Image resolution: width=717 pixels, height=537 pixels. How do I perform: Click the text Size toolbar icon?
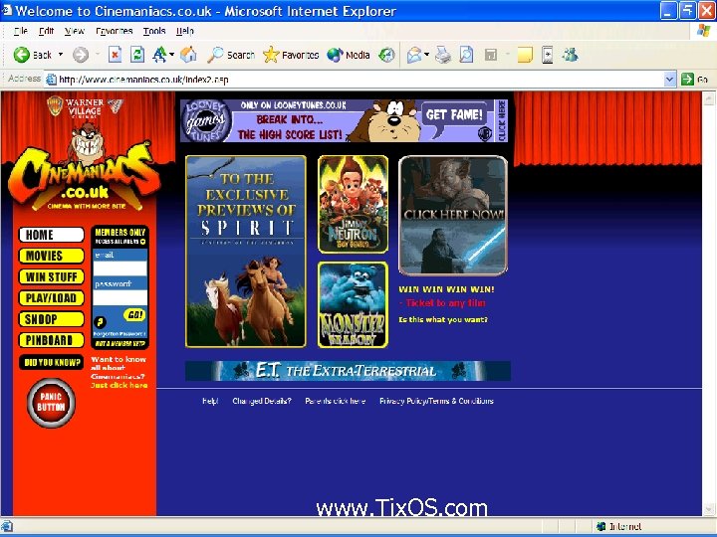pyautogui.click(x=159, y=55)
